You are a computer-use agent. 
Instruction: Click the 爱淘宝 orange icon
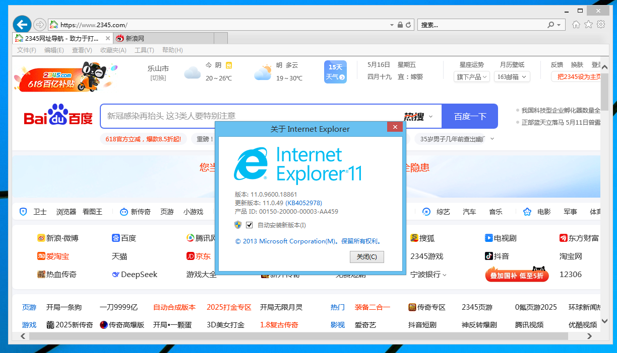tap(41, 256)
